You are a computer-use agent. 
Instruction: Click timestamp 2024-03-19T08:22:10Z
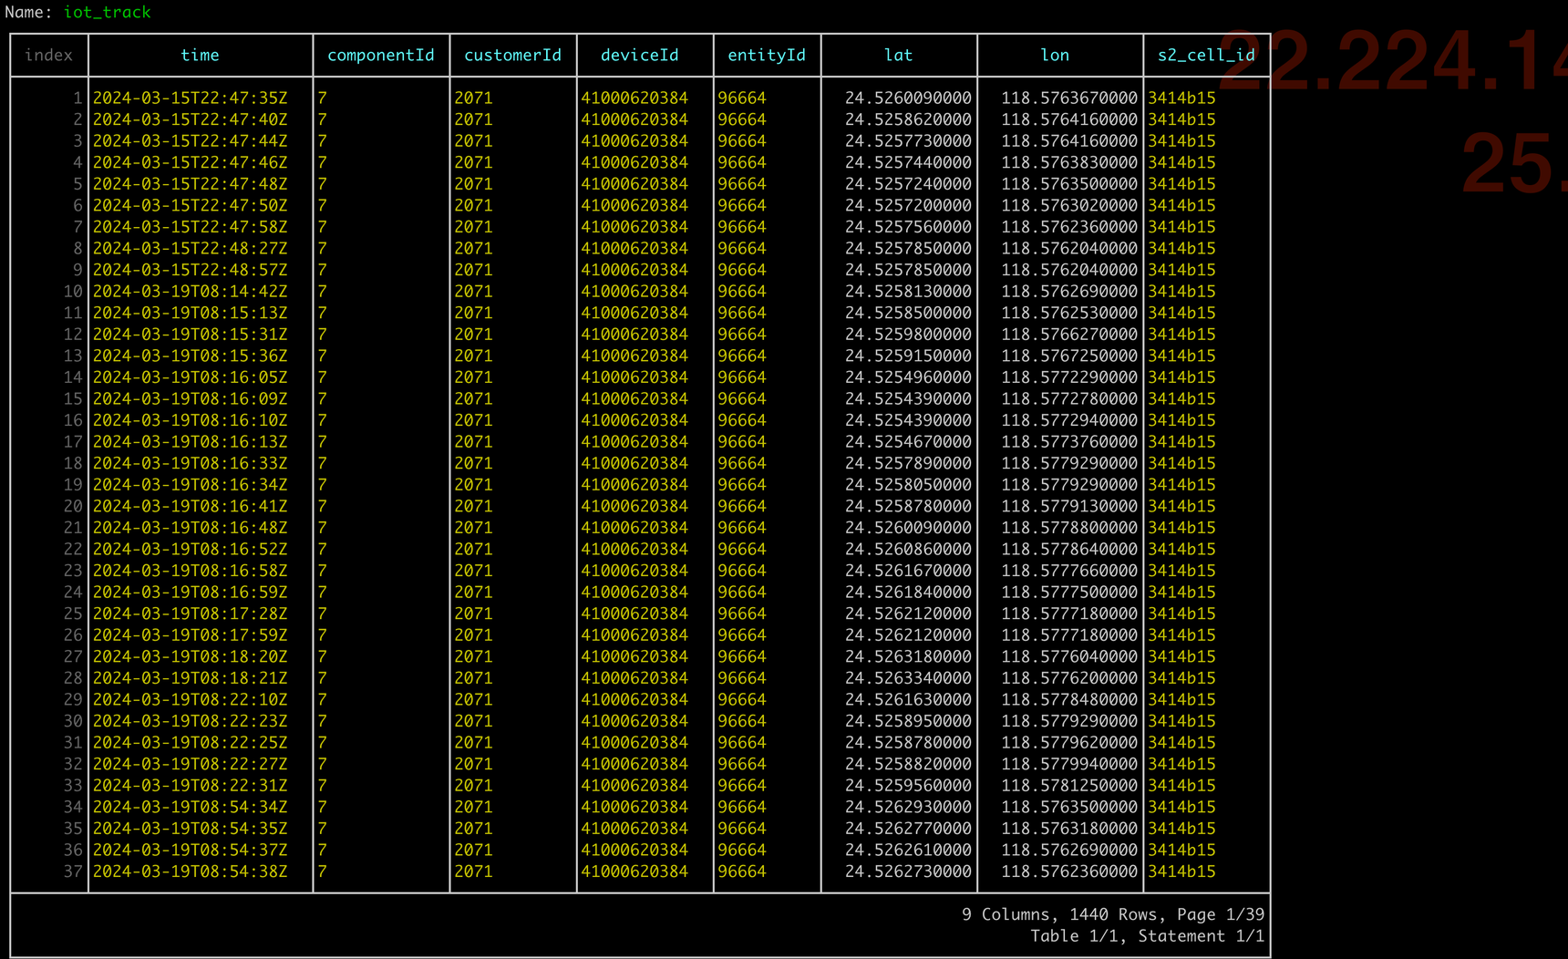pyautogui.click(x=190, y=700)
